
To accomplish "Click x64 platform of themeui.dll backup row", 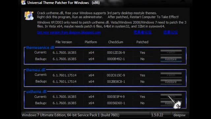I will tap(91, 82).
